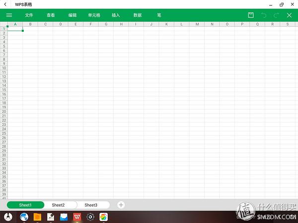Open the notes pencil app in taskbar

51,217
